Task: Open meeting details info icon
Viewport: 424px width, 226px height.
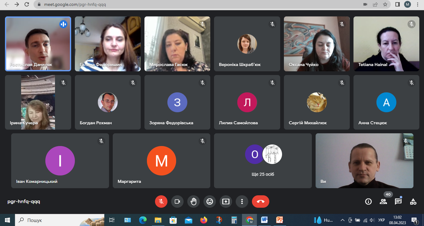Action: click(x=368, y=202)
